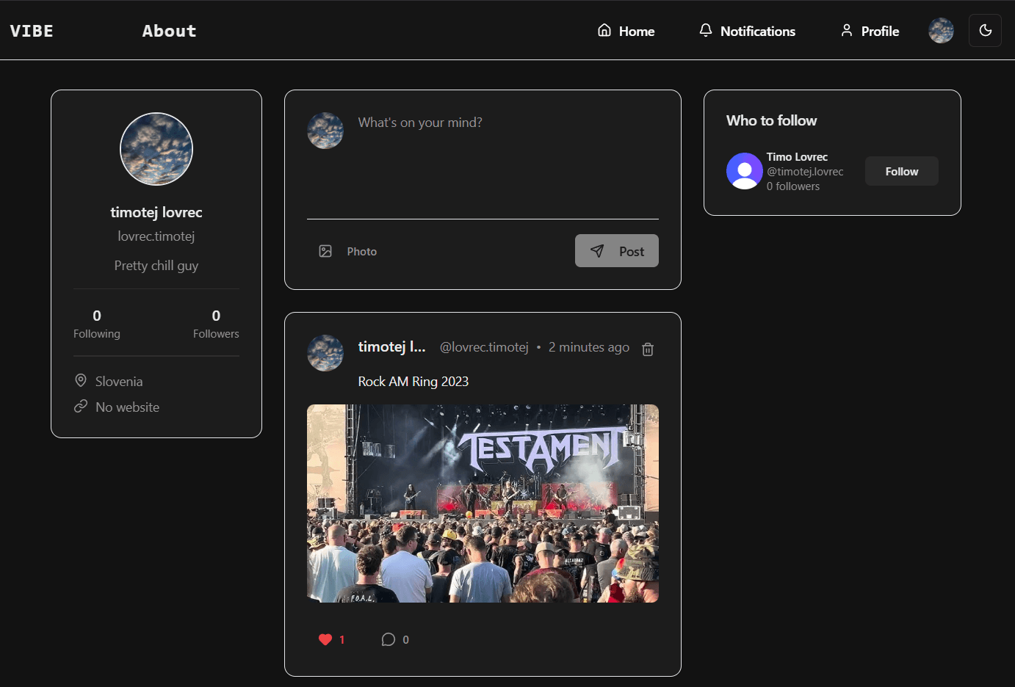Click the Following count on the profile card
This screenshot has height=687, width=1015.
click(96, 323)
